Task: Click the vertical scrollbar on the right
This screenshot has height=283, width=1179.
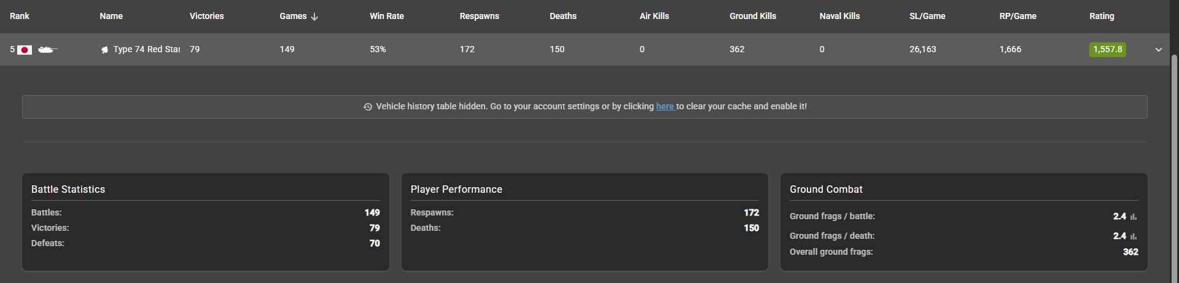Action: tap(1174, 153)
